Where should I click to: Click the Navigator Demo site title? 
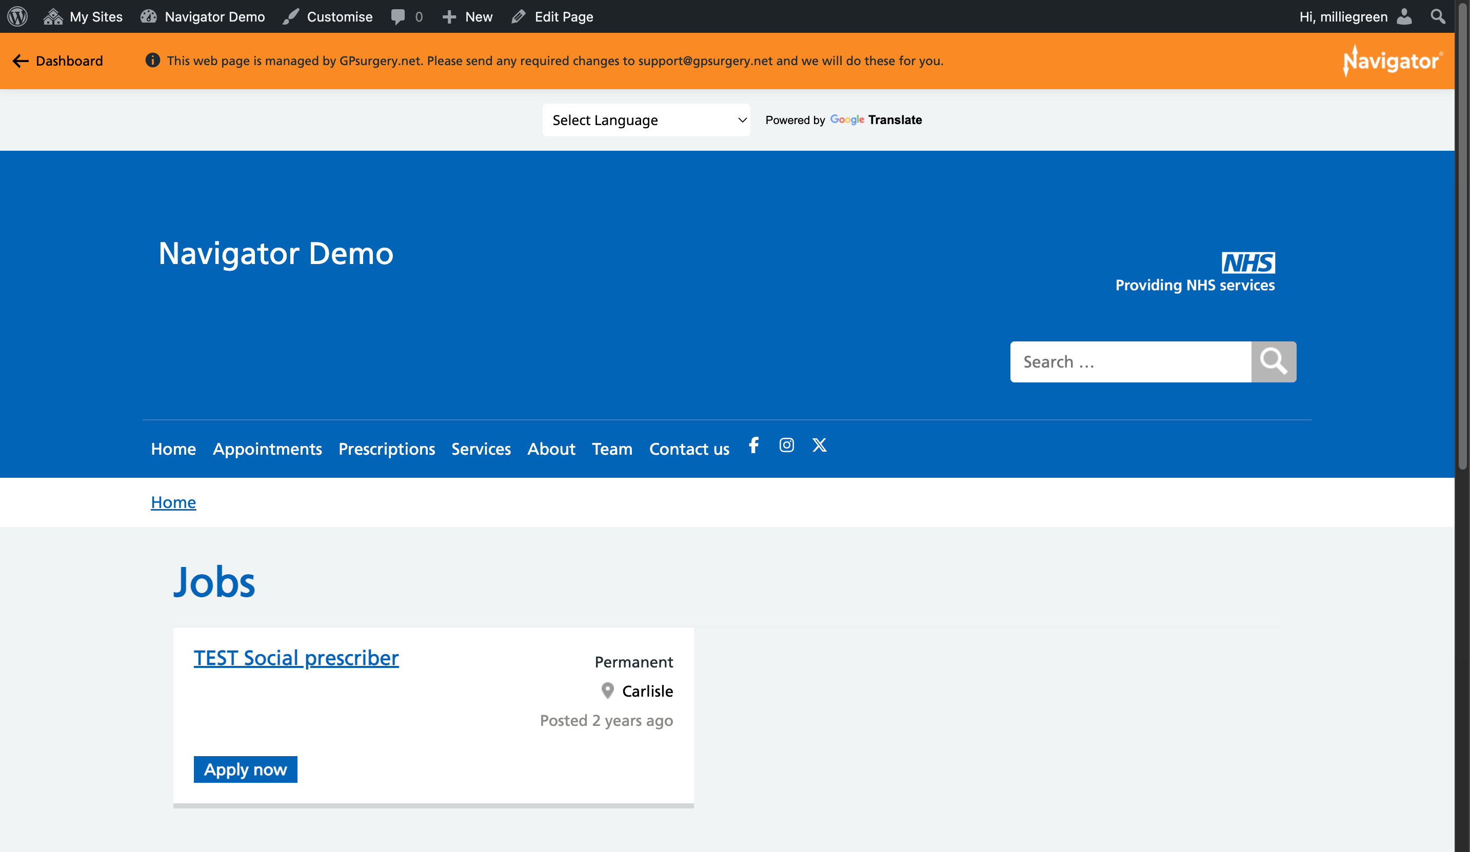click(x=276, y=253)
